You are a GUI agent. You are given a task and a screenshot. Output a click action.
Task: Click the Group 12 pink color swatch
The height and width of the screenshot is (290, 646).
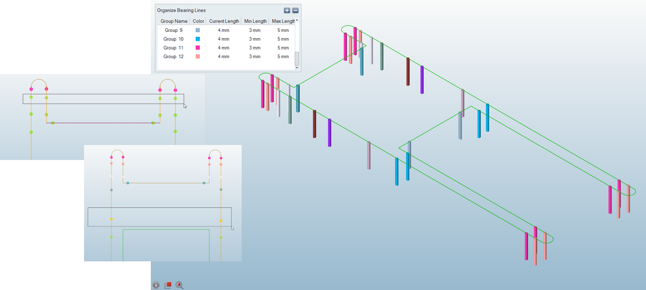pyautogui.click(x=198, y=57)
